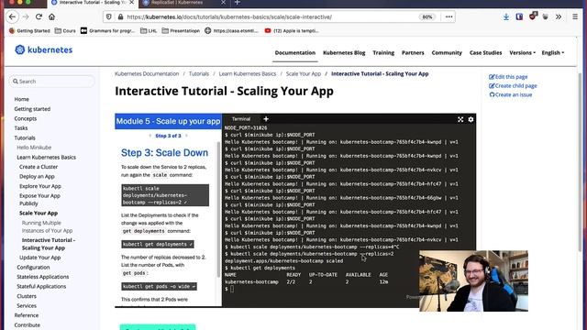Image resolution: width=587 pixels, height=330 pixels.
Task: Open Kubernetes Documentation breadcrumb
Action: pos(147,73)
